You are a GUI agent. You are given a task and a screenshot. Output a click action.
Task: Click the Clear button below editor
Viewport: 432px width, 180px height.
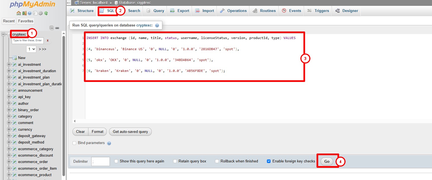point(80,132)
